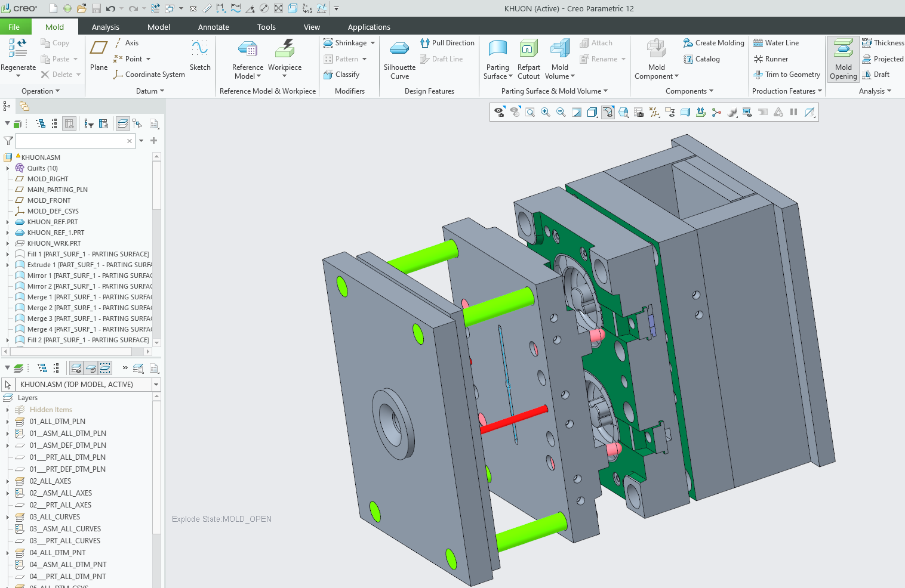Open the File menu
Screen dimensions: 905x588
pos(14,27)
